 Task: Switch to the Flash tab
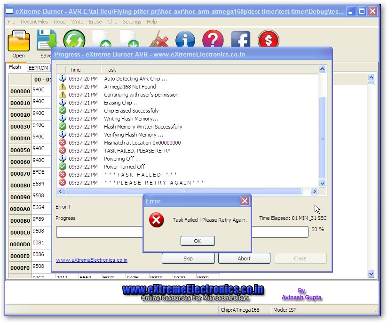(15, 67)
